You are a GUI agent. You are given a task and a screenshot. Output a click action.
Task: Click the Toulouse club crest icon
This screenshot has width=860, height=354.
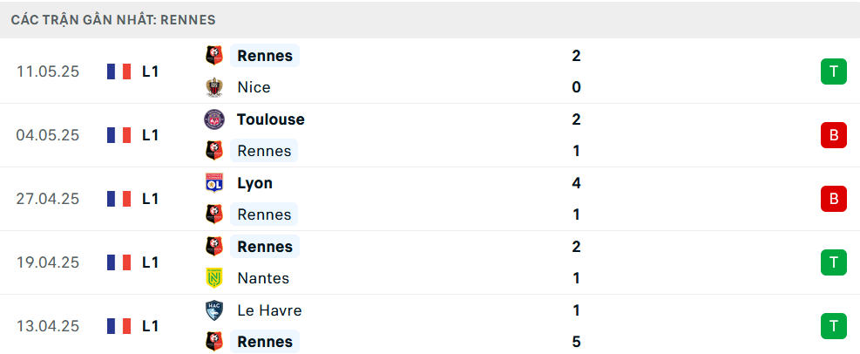tap(213, 119)
